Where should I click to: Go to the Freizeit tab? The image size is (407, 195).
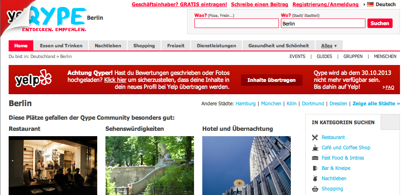pos(176,46)
